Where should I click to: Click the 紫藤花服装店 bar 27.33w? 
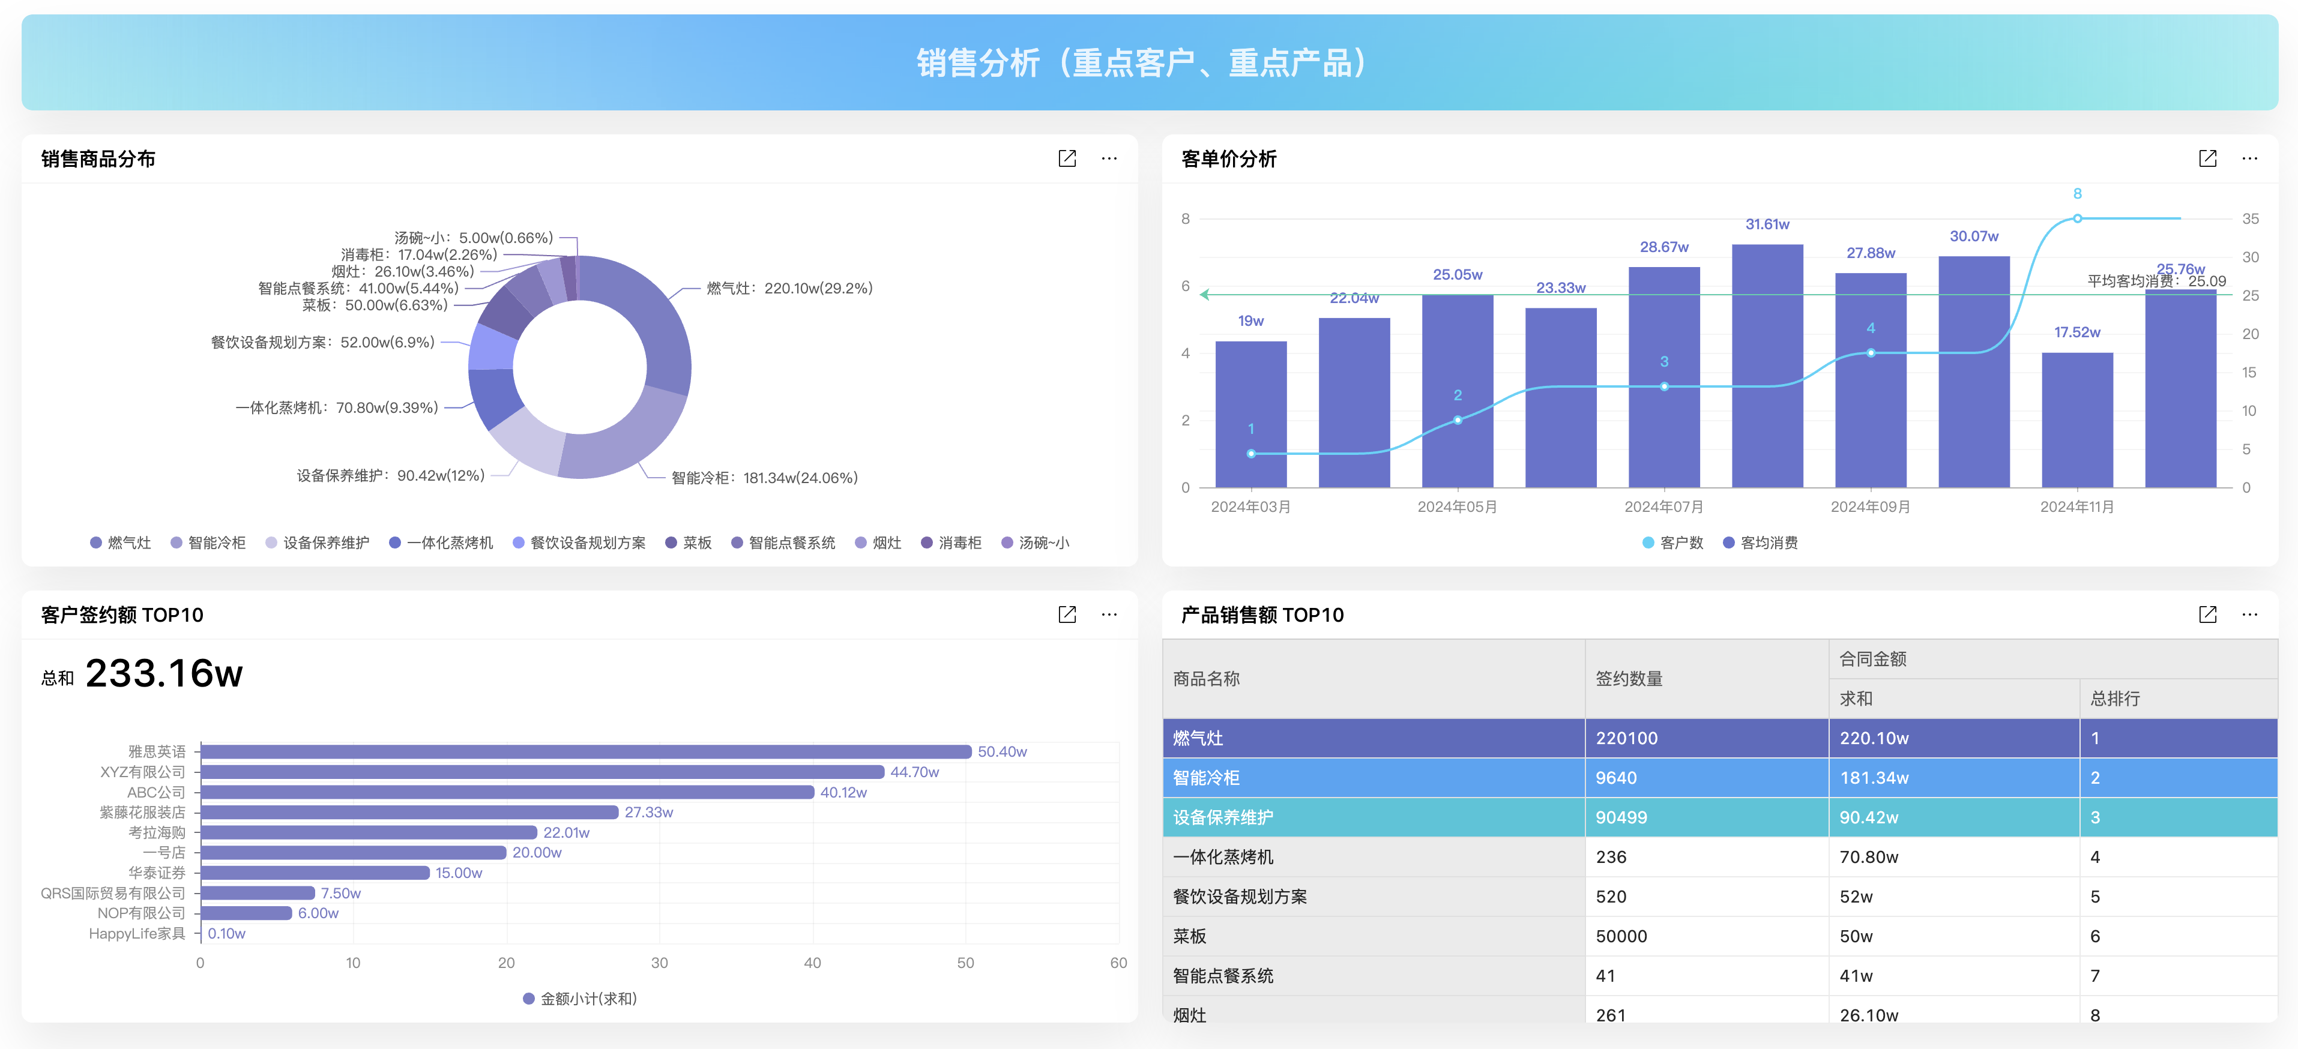pyautogui.click(x=409, y=812)
